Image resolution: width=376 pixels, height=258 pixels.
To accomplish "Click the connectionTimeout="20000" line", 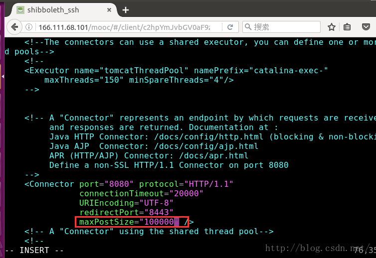I will (x=141, y=193).
